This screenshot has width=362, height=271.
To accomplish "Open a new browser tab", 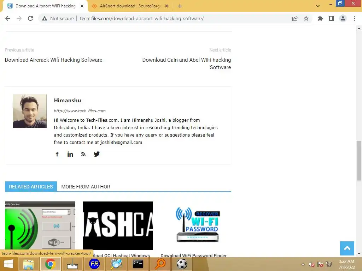I will point(180,6).
